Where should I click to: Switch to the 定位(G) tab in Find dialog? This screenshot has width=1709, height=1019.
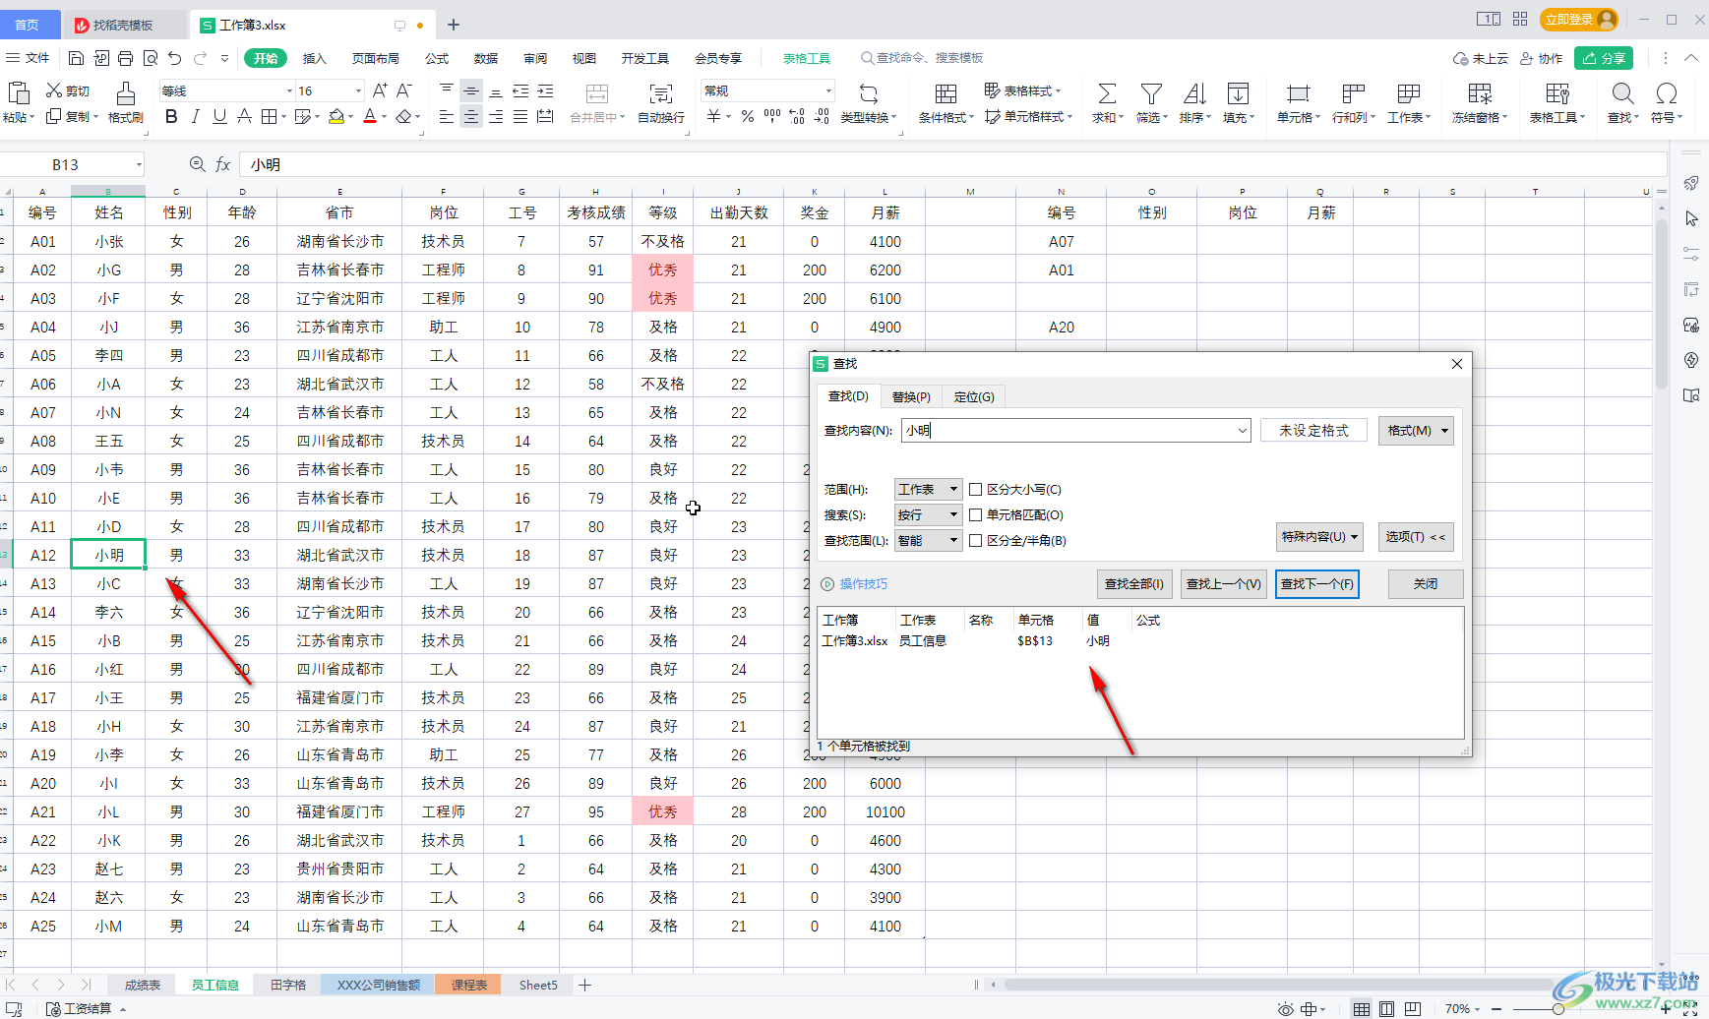(974, 396)
